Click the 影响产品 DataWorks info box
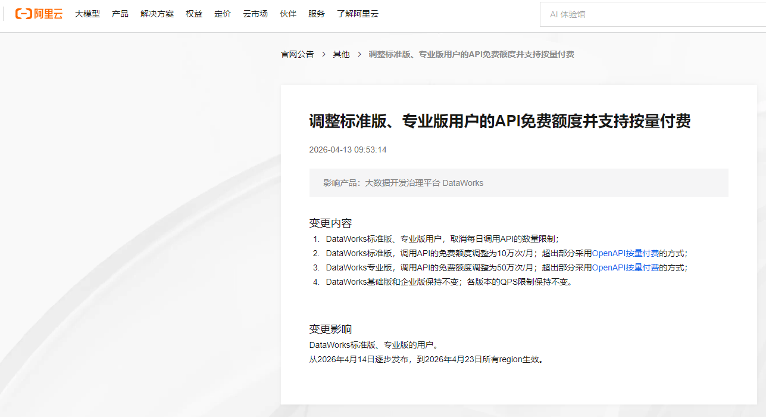 518,183
